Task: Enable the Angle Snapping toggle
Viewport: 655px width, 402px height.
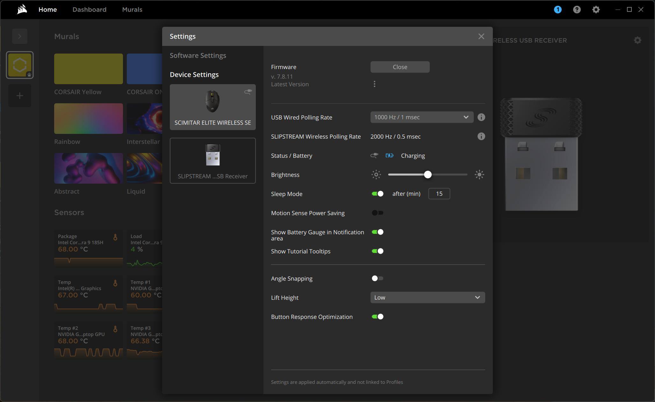Action: coord(378,278)
